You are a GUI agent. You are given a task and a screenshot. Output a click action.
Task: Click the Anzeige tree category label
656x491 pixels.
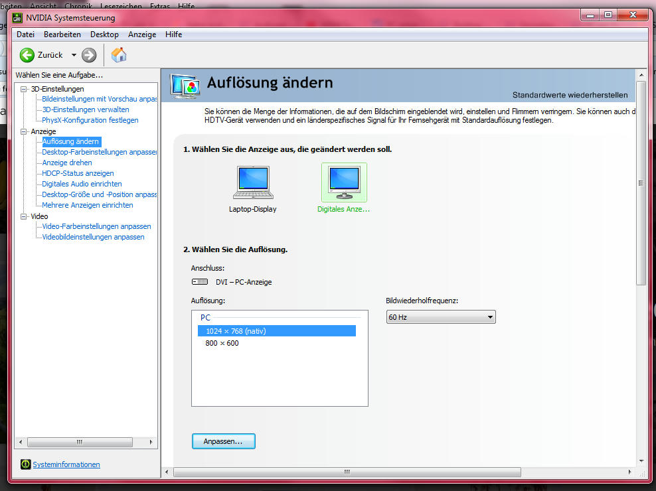tap(43, 131)
